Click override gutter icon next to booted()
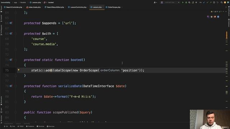 pos(11,60)
